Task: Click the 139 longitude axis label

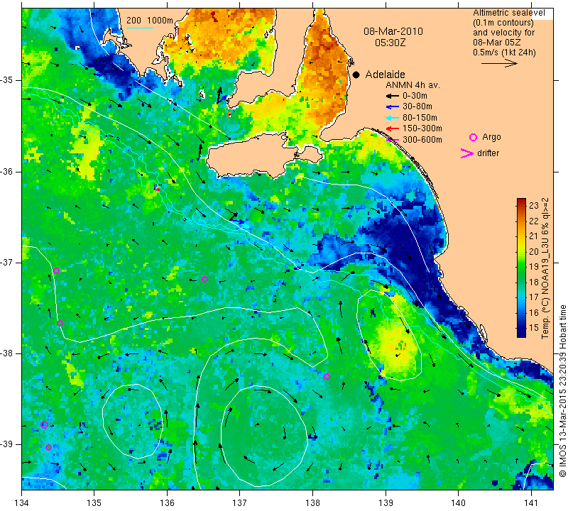Action: click(x=386, y=503)
